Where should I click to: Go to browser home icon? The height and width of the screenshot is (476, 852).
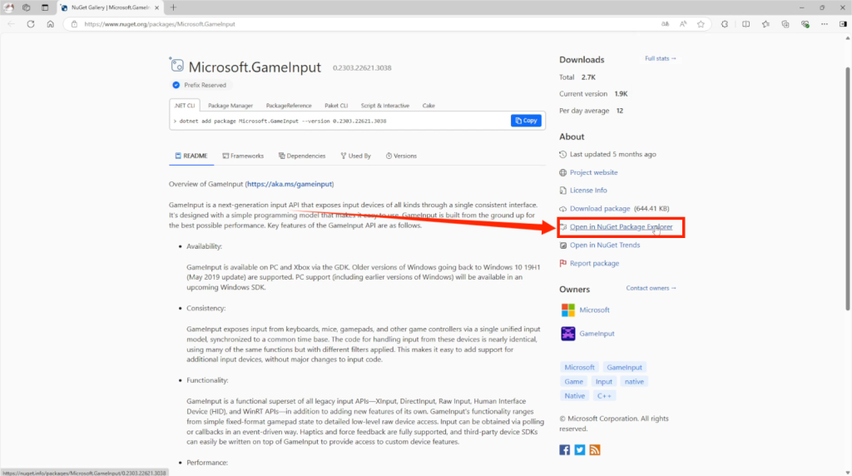point(51,24)
